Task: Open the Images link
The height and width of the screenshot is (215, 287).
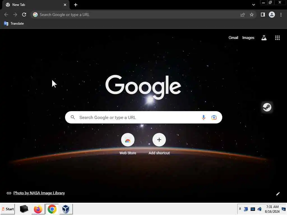Action: point(248,38)
